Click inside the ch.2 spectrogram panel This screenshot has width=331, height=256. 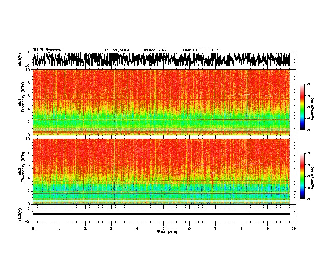161,172
